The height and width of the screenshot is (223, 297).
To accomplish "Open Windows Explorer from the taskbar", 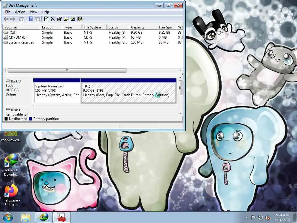I will 26,217.
